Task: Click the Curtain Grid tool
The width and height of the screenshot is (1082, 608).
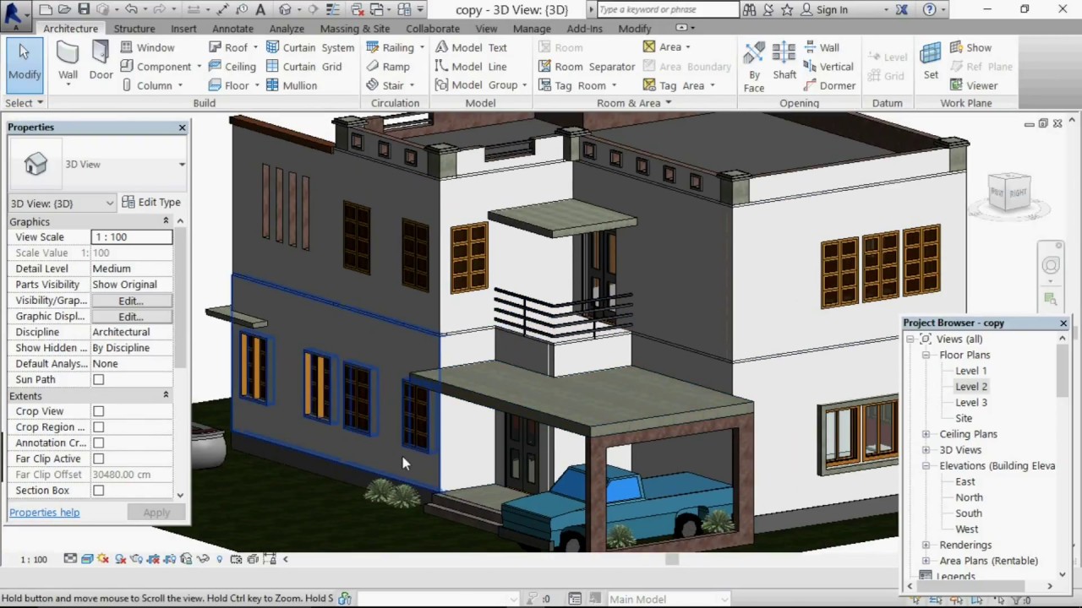Action: point(303,67)
